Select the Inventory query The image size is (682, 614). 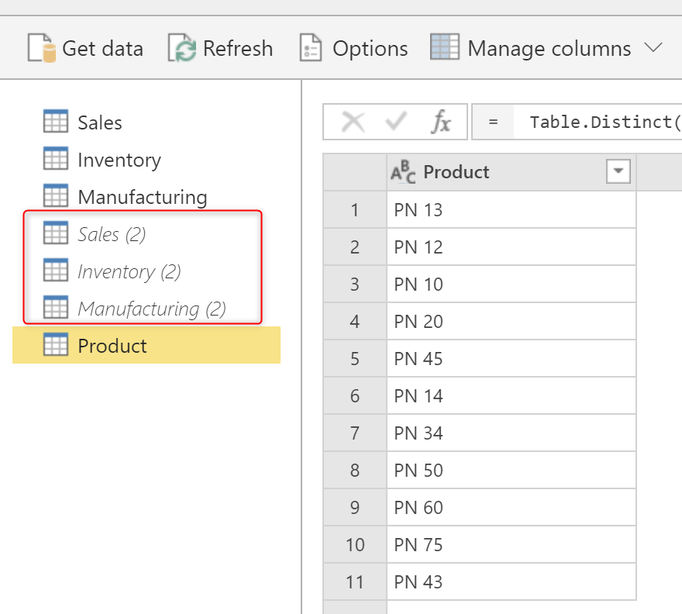[119, 160]
